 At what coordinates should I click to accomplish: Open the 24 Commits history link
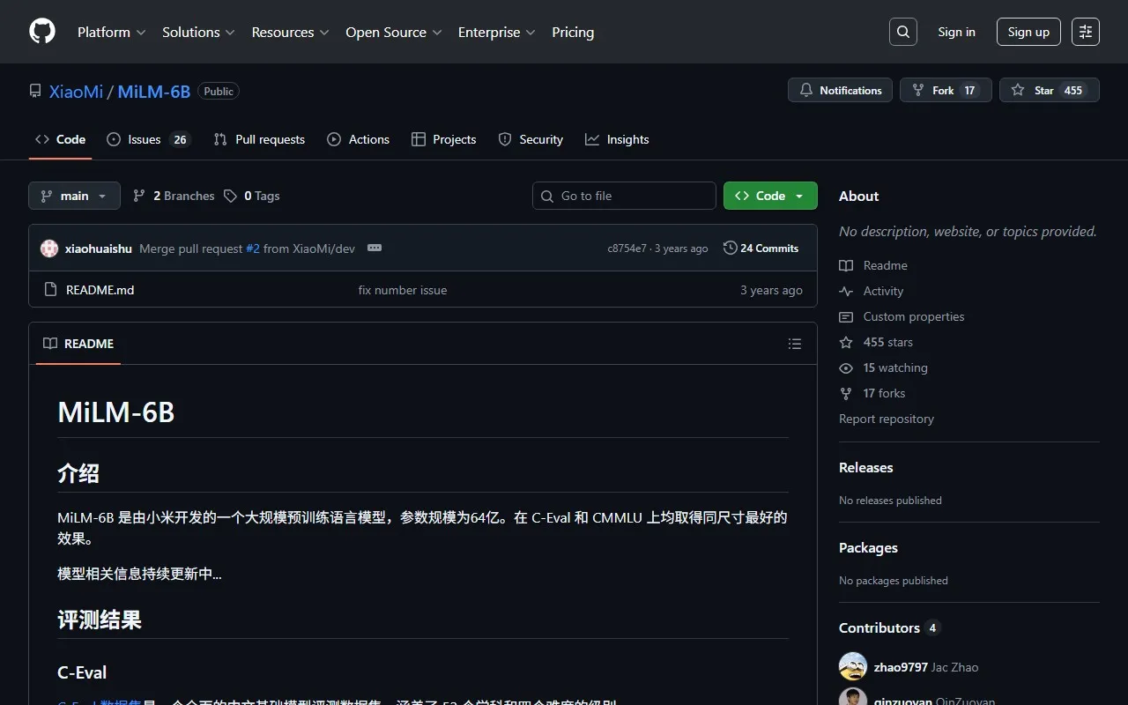tap(761, 249)
